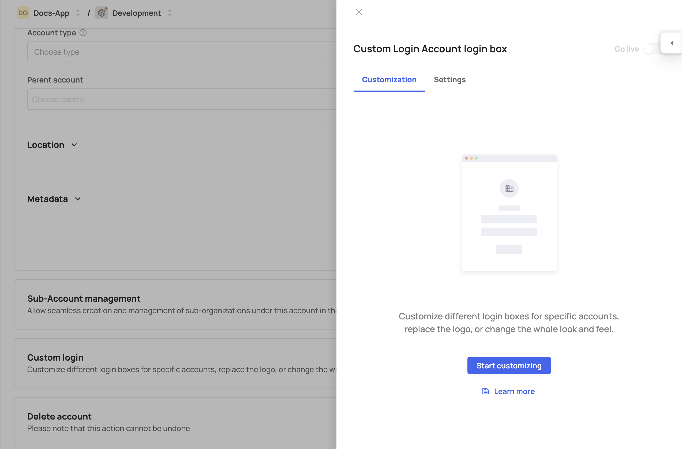682x449 pixels.
Task: Switch to the Settings tab
Action: [x=449, y=80]
